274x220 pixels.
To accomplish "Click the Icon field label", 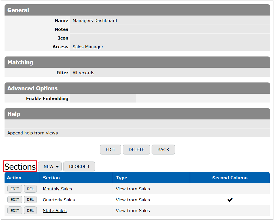I will click(x=63, y=38).
